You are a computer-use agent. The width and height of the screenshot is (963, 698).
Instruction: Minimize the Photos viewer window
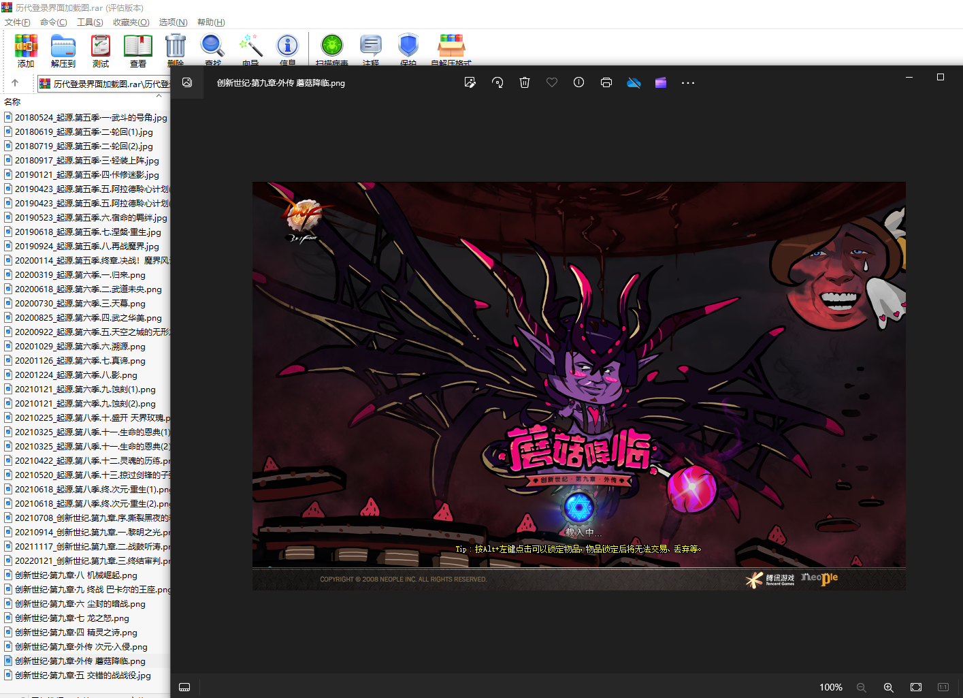click(x=909, y=77)
